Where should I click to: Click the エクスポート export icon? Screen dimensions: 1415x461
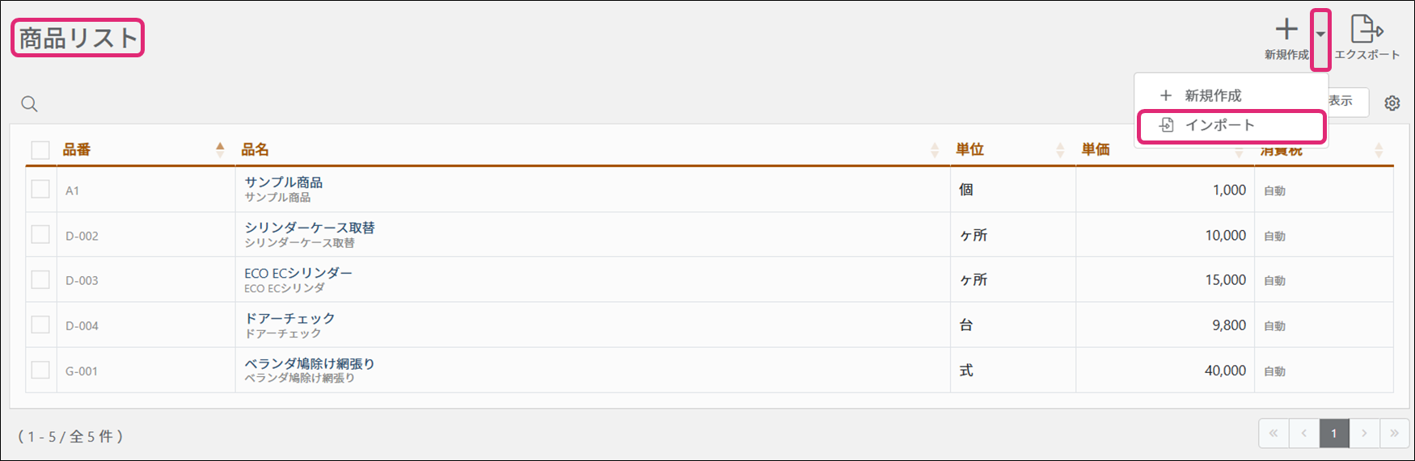pos(1366,30)
